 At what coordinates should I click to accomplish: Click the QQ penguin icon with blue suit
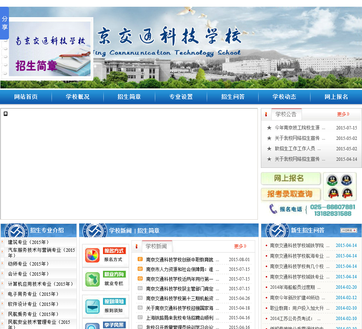pos(347,180)
